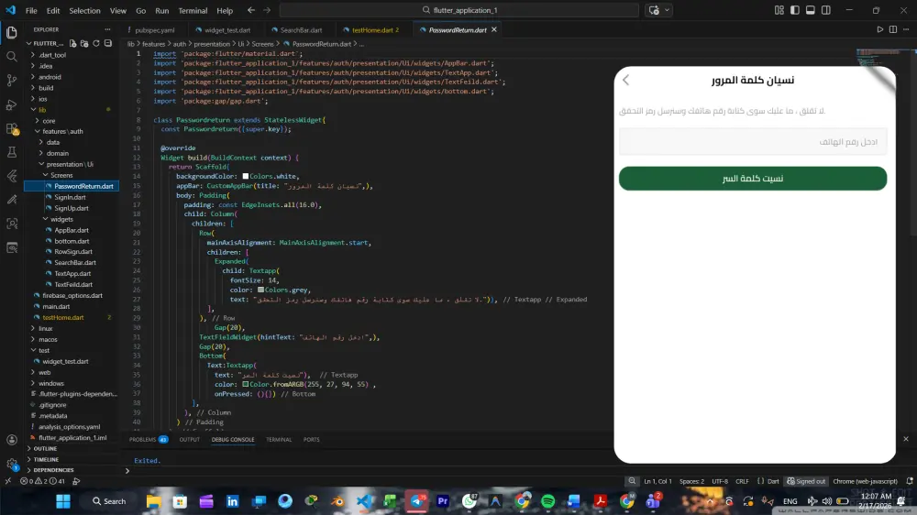Click the green نسيت كلمة السر button
The height and width of the screenshot is (515, 917).
point(753,179)
